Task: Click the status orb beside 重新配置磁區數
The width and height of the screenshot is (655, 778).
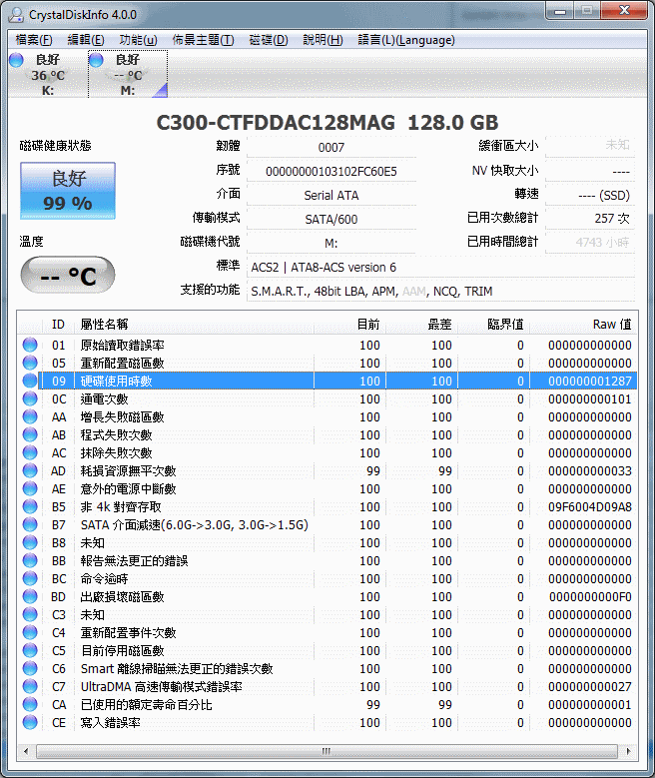Action: point(30,364)
